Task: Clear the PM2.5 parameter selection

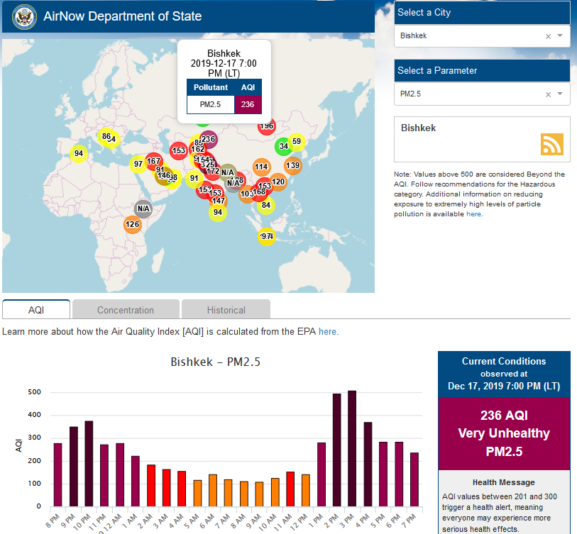Action: pos(548,94)
